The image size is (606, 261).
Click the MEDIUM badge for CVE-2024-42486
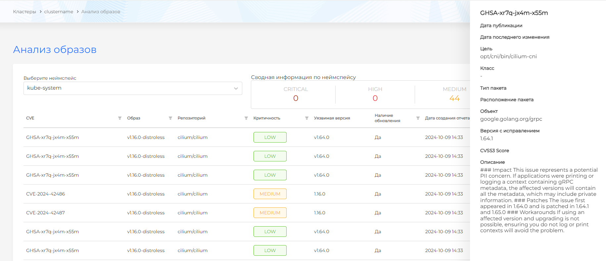[x=270, y=194]
